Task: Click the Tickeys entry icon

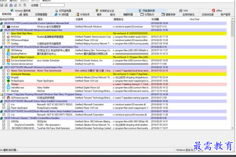Action: pyautogui.click(x=8, y=84)
